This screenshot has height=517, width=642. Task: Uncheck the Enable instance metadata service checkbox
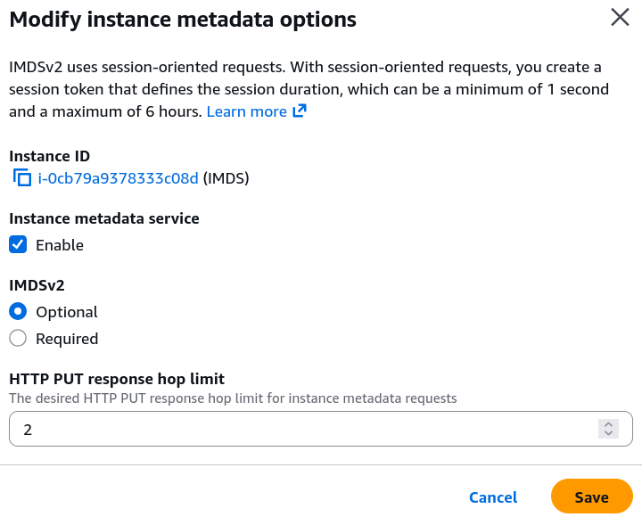(x=18, y=244)
